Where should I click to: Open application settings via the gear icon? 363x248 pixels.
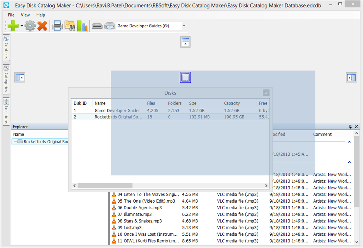pyautogui.click(x=30, y=26)
